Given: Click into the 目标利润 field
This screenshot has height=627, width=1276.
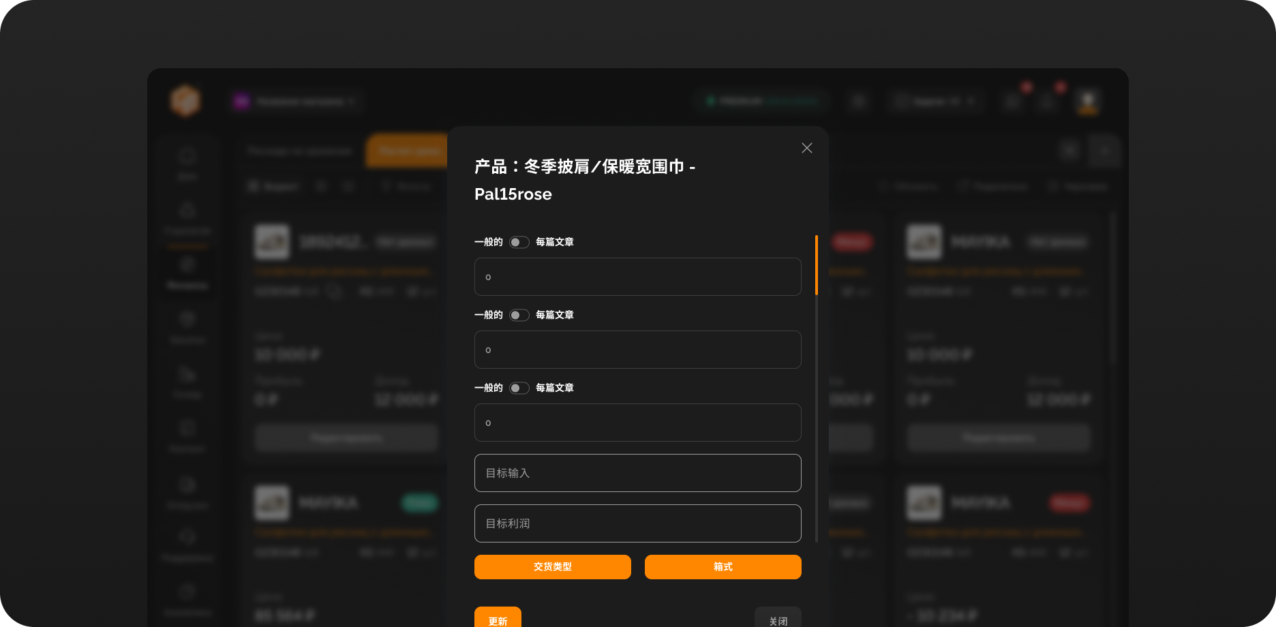Looking at the screenshot, I should (x=637, y=523).
